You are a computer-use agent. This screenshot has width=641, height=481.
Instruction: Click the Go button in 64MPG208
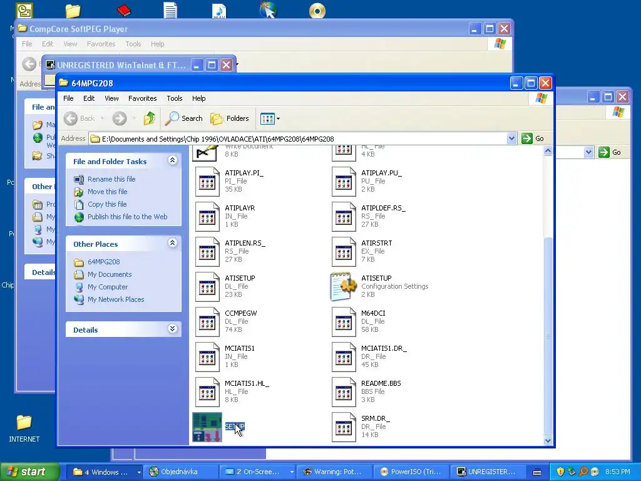click(533, 138)
